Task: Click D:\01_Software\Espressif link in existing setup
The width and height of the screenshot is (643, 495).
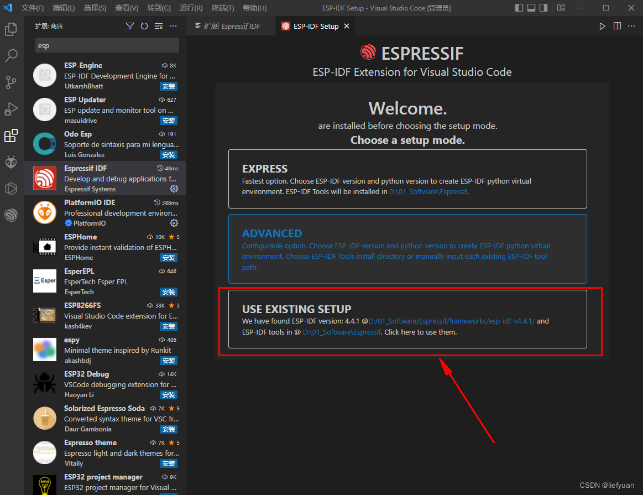Action: pyautogui.click(x=342, y=332)
